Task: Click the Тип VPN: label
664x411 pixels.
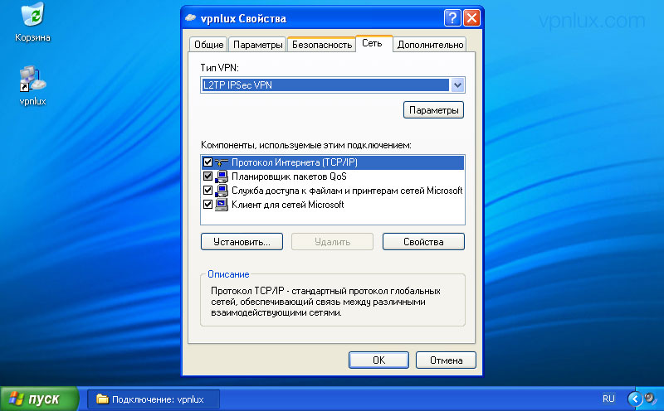Action: coord(219,68)
